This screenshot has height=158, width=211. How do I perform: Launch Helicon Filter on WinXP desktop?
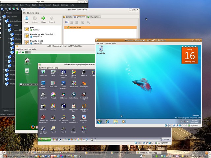point(74,84)
